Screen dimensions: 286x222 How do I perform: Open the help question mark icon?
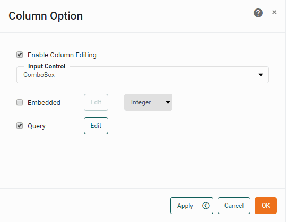pos(258,13)
